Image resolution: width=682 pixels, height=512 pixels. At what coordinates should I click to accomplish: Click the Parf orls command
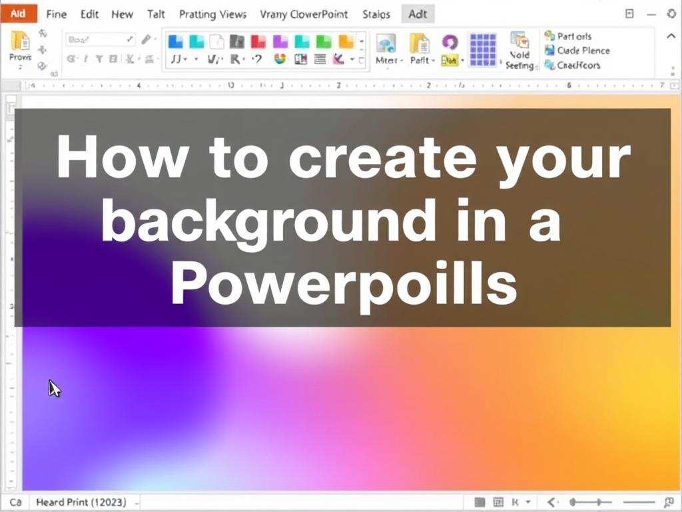click(x=568, y=36)
